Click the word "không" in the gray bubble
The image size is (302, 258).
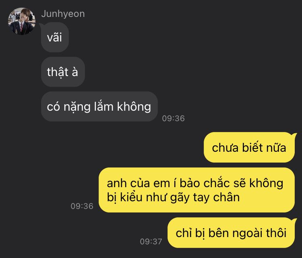point(134,107)
